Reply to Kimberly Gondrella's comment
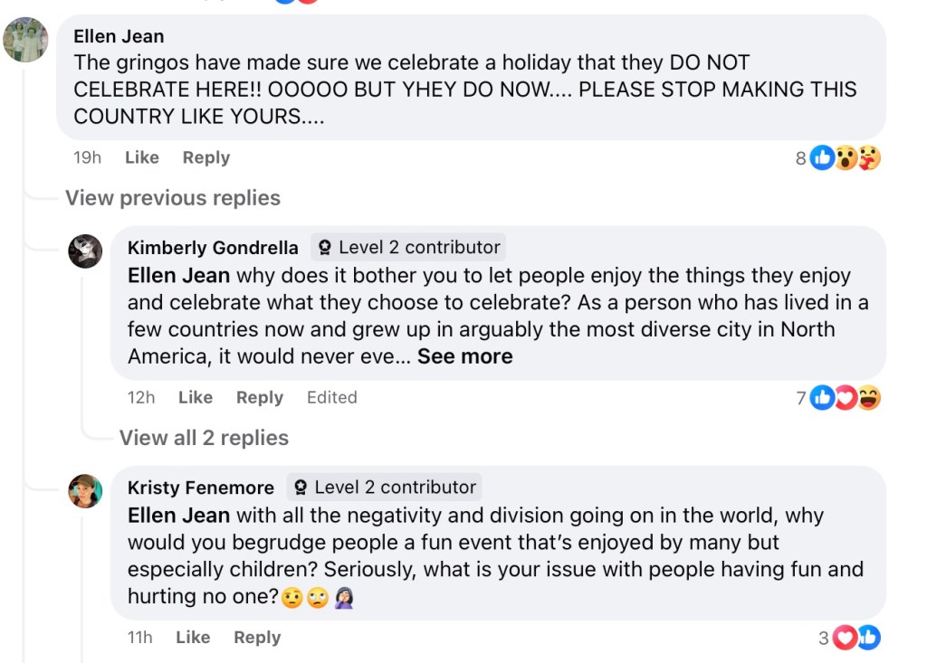This screenshot has width=927, height=663. [260, 397]
